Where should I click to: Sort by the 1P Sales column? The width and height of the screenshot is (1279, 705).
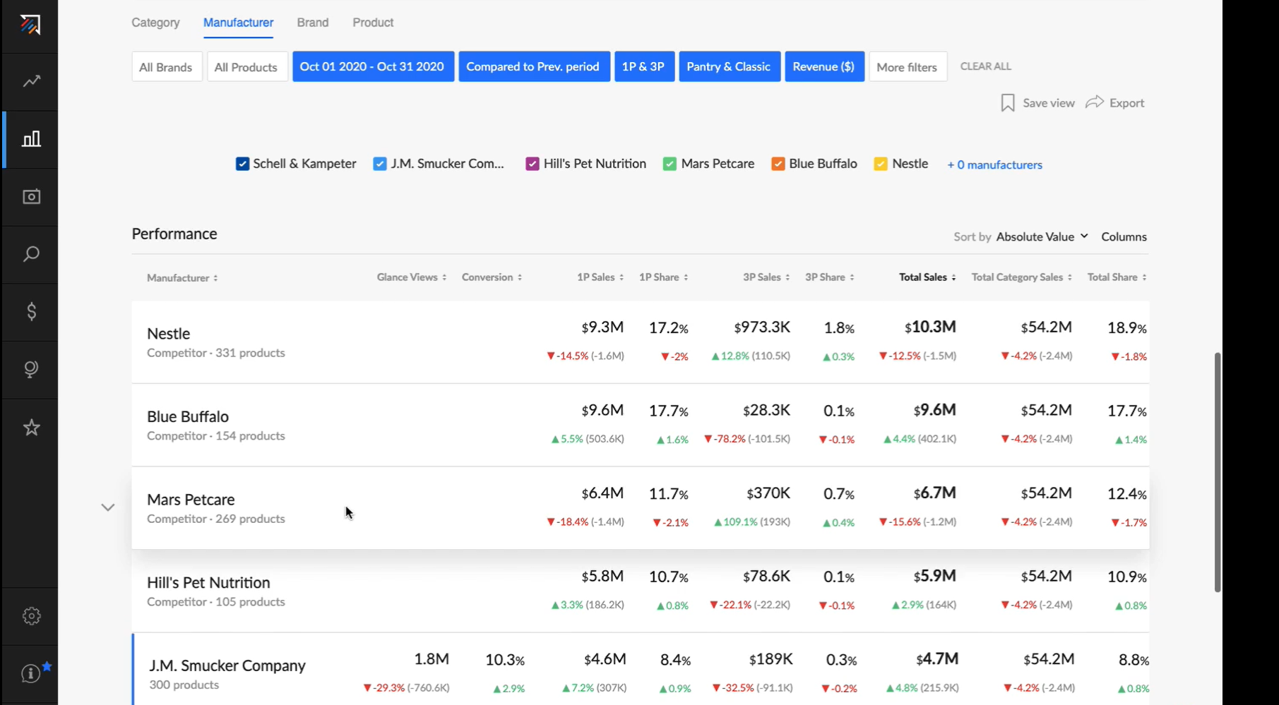600,277
